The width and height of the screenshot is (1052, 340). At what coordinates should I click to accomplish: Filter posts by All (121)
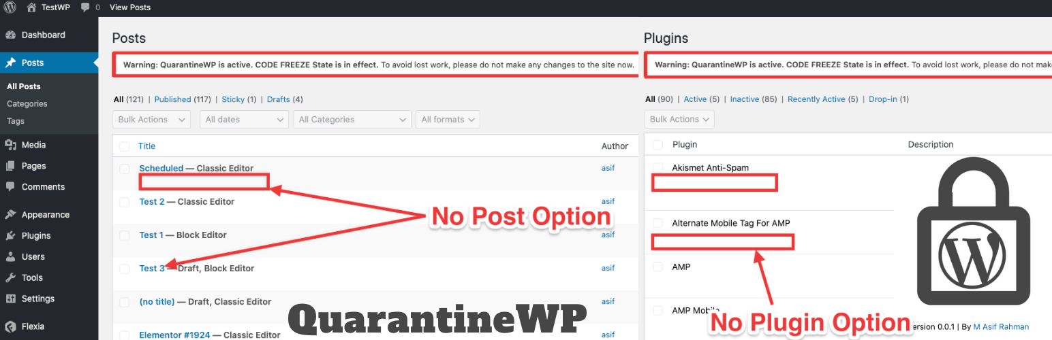tap(129, 99)
